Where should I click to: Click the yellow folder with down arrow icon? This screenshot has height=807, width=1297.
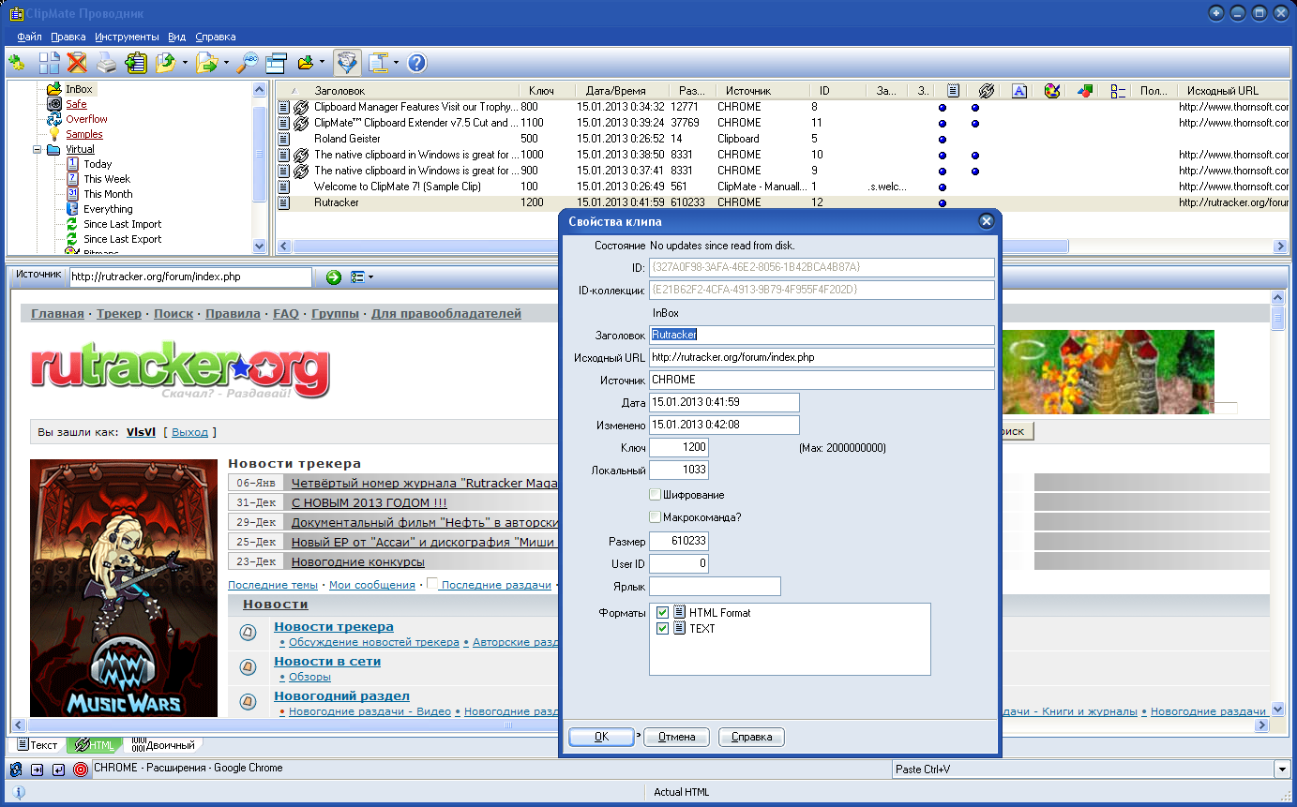click(305, 63)
